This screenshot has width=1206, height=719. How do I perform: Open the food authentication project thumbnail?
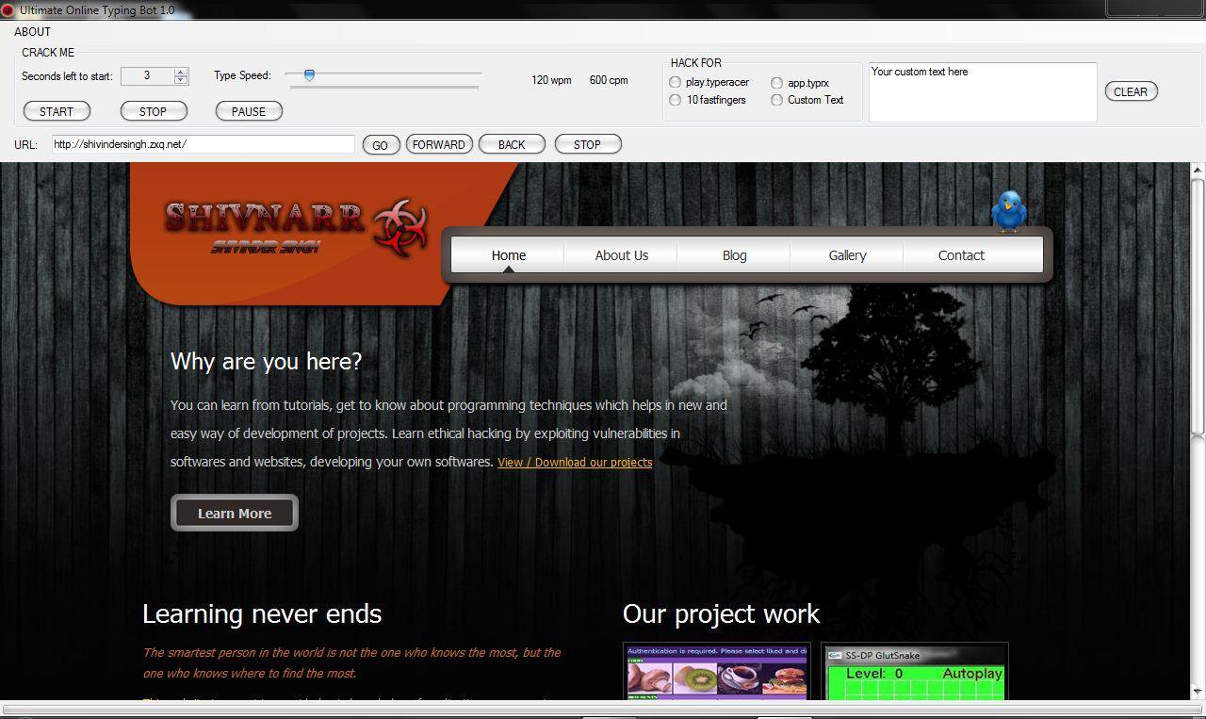pos(717,672)
